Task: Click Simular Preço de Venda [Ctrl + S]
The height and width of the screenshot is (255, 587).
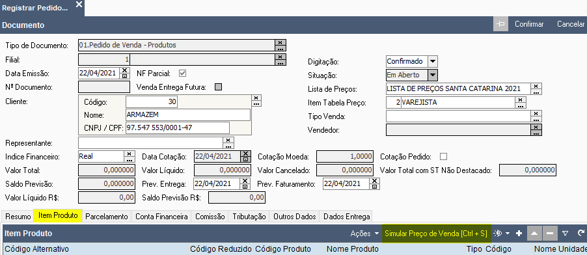Action: pyautogui.click(x=436, y=234)
